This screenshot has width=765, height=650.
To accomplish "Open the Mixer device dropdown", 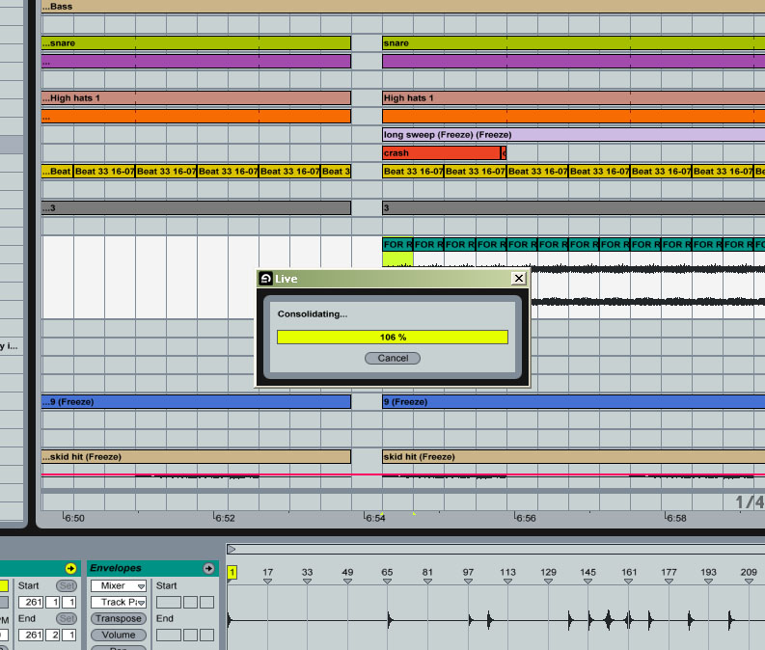I will pos(119,585).
